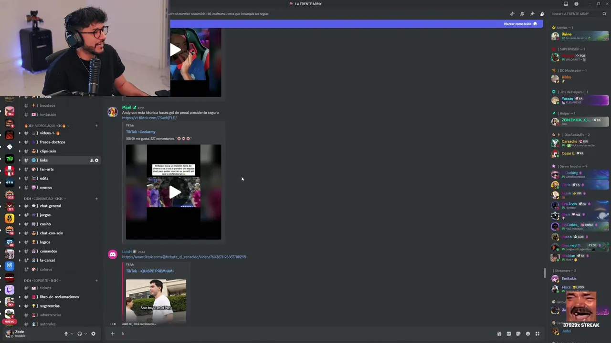
Task: Click the message input field
Action: pyautogui.click(x=305, y=333)
